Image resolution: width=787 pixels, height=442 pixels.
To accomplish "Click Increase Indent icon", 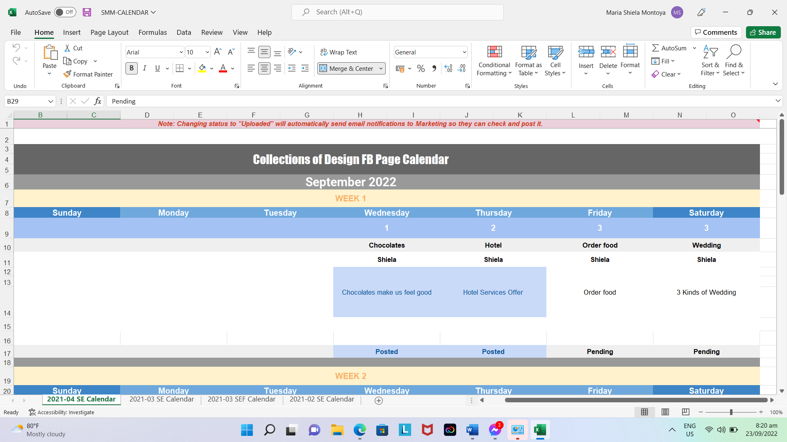I will tap(305, 68).
